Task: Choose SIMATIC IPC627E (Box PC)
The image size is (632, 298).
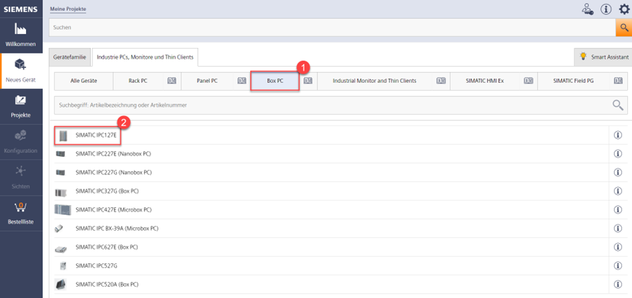Action: tap(107, 247)
